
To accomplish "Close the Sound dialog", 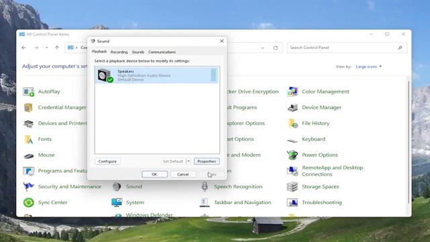I will pyautogui.click(x=222, y=41).
